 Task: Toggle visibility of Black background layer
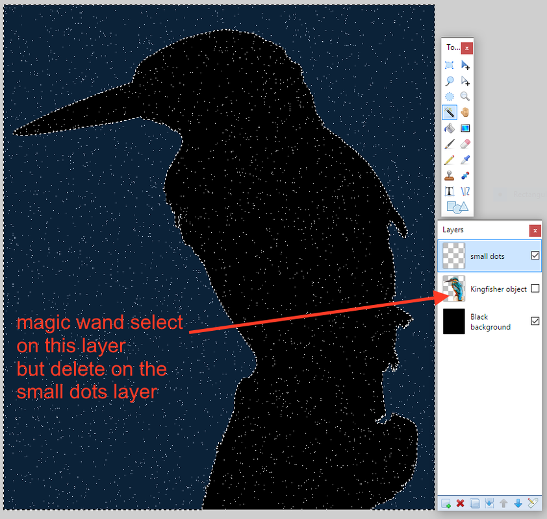535,320
